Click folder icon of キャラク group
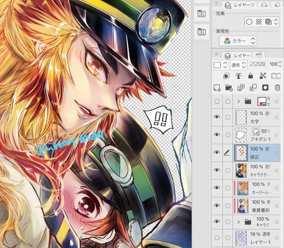This screenshot has width=284, height=248. (248, 221)
